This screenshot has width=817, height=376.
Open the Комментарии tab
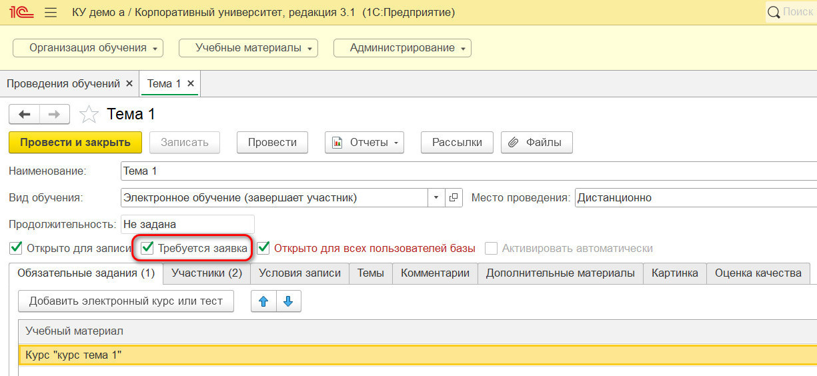tap(435, 273)
